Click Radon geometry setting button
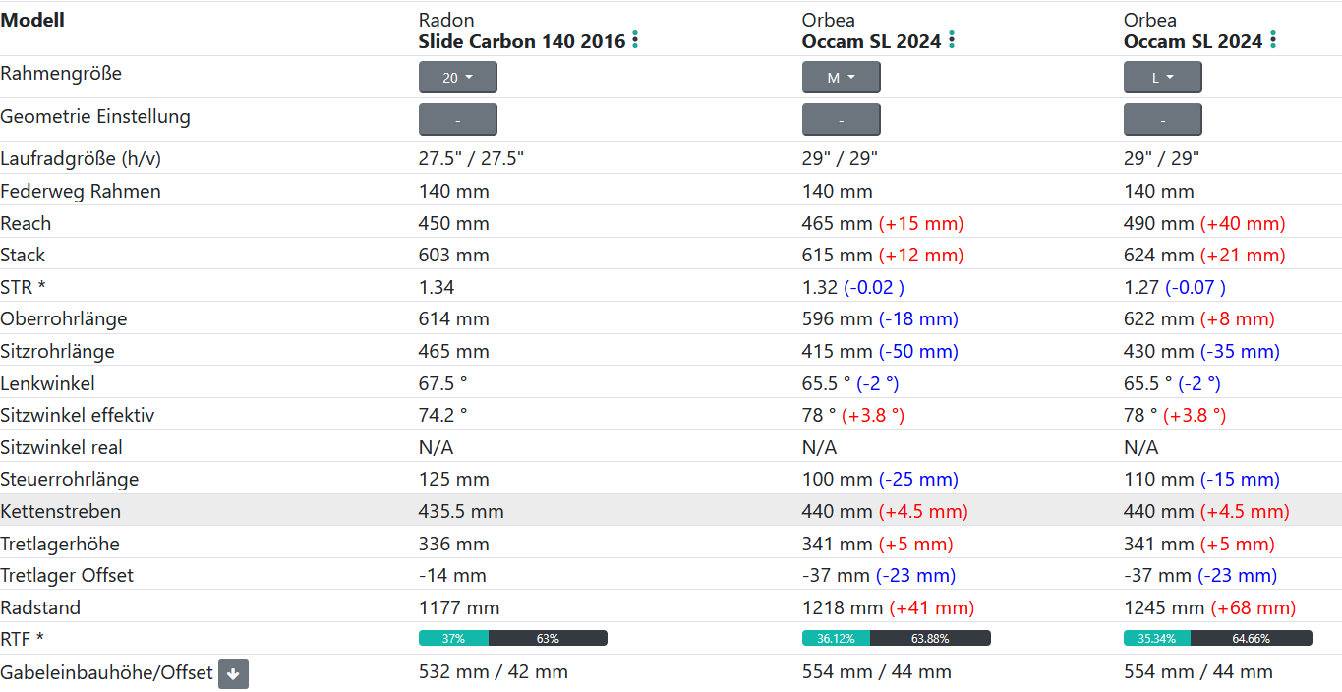 457,120
